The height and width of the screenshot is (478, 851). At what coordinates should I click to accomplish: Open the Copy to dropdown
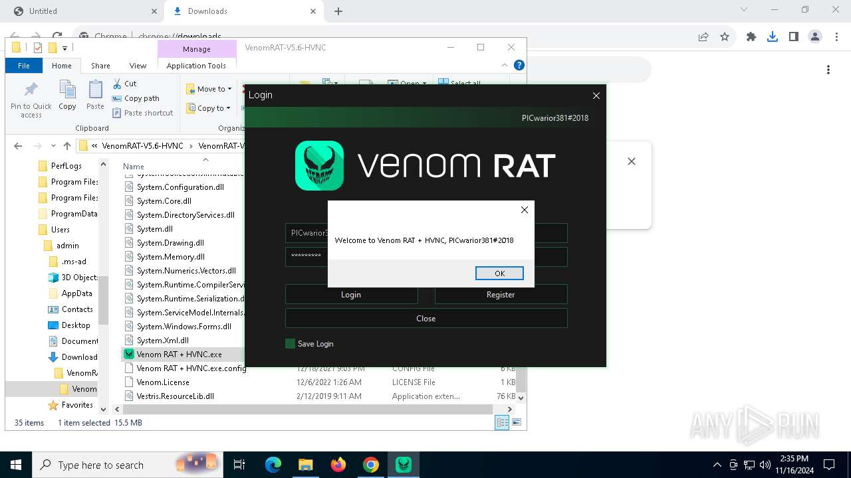(208, 108)
